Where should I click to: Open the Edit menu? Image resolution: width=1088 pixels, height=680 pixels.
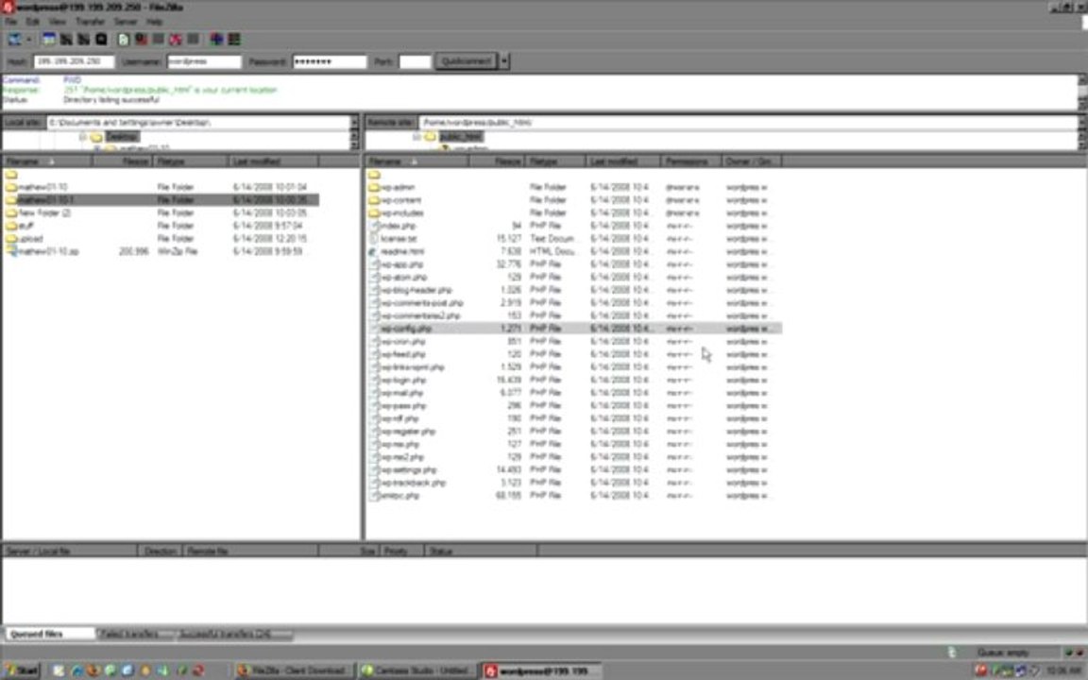click(33, 22)
